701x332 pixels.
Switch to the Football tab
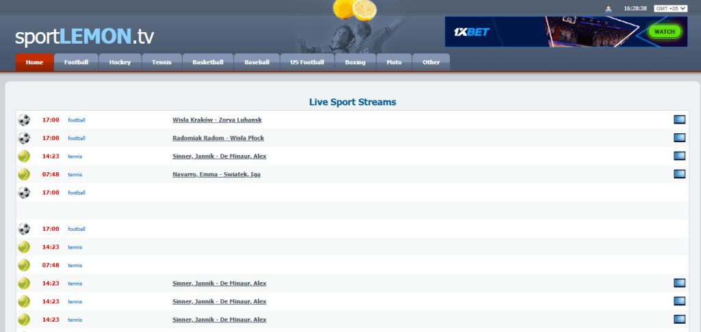76,62
